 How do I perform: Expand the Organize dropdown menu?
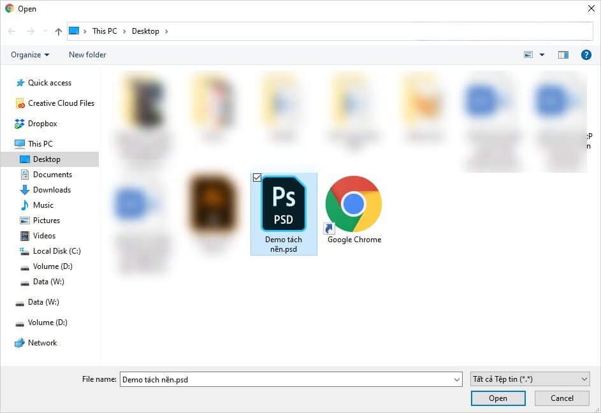[30, 55]
